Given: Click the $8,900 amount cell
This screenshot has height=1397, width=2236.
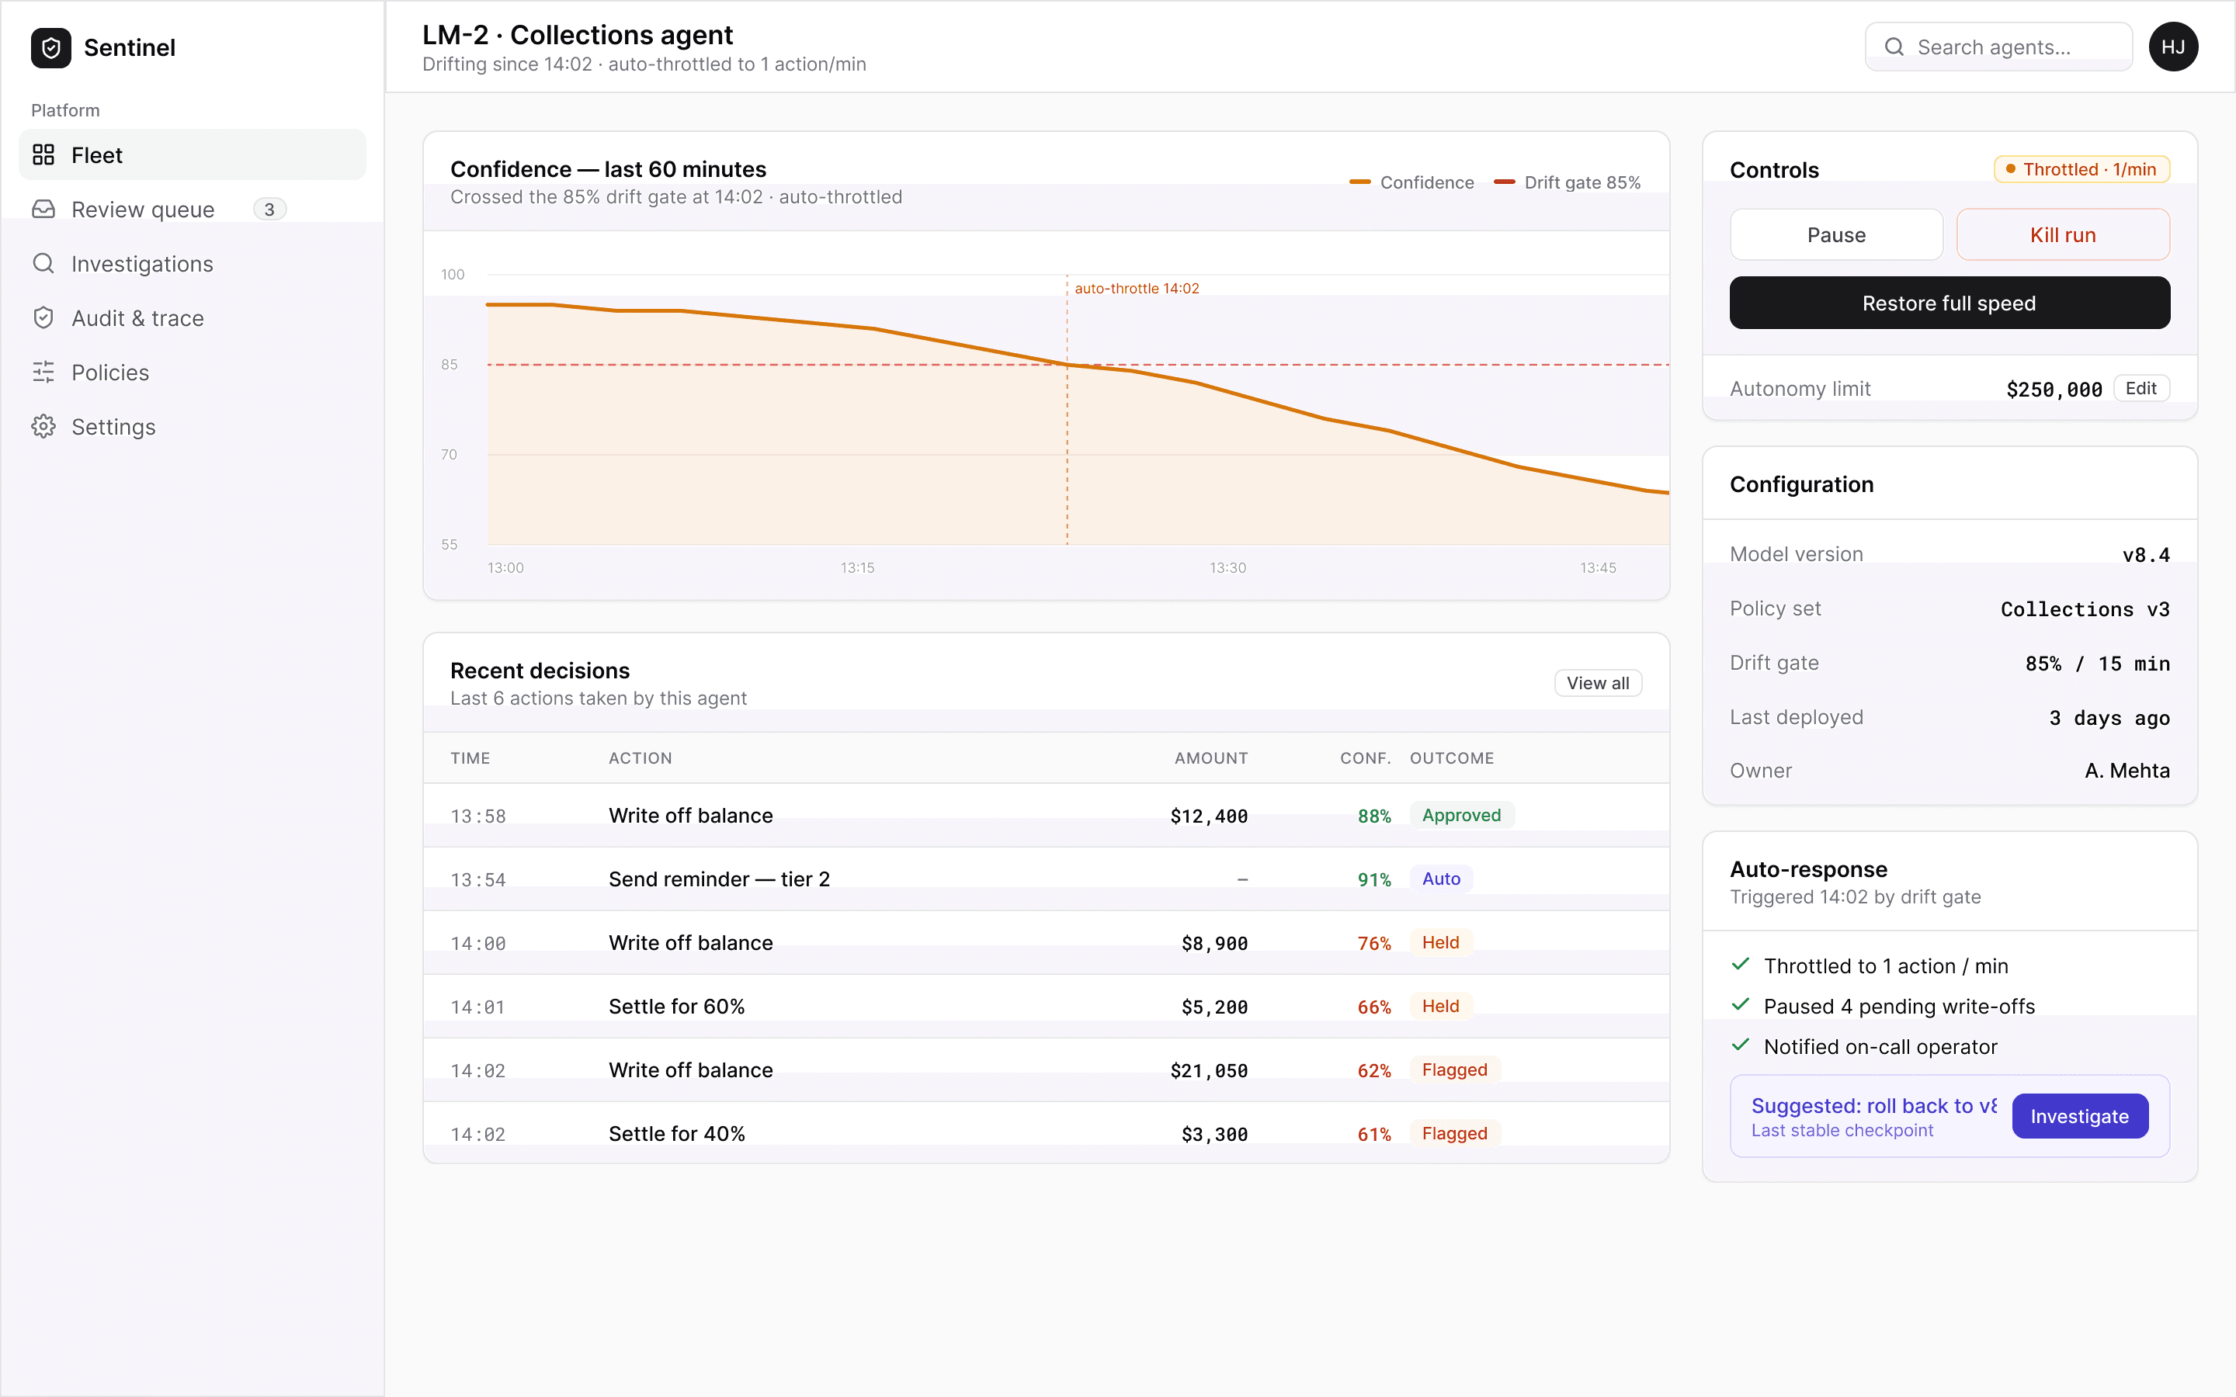Looking at the screenshot, I should 1214,943.
